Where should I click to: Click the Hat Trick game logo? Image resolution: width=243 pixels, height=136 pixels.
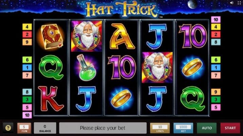(121, 9)
